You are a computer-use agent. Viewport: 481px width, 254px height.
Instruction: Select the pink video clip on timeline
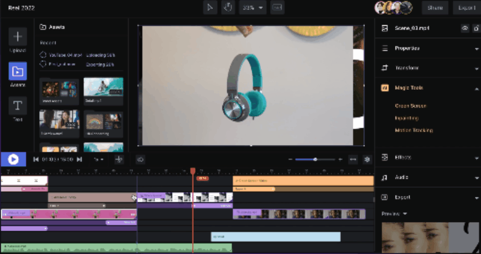(69, 214)
